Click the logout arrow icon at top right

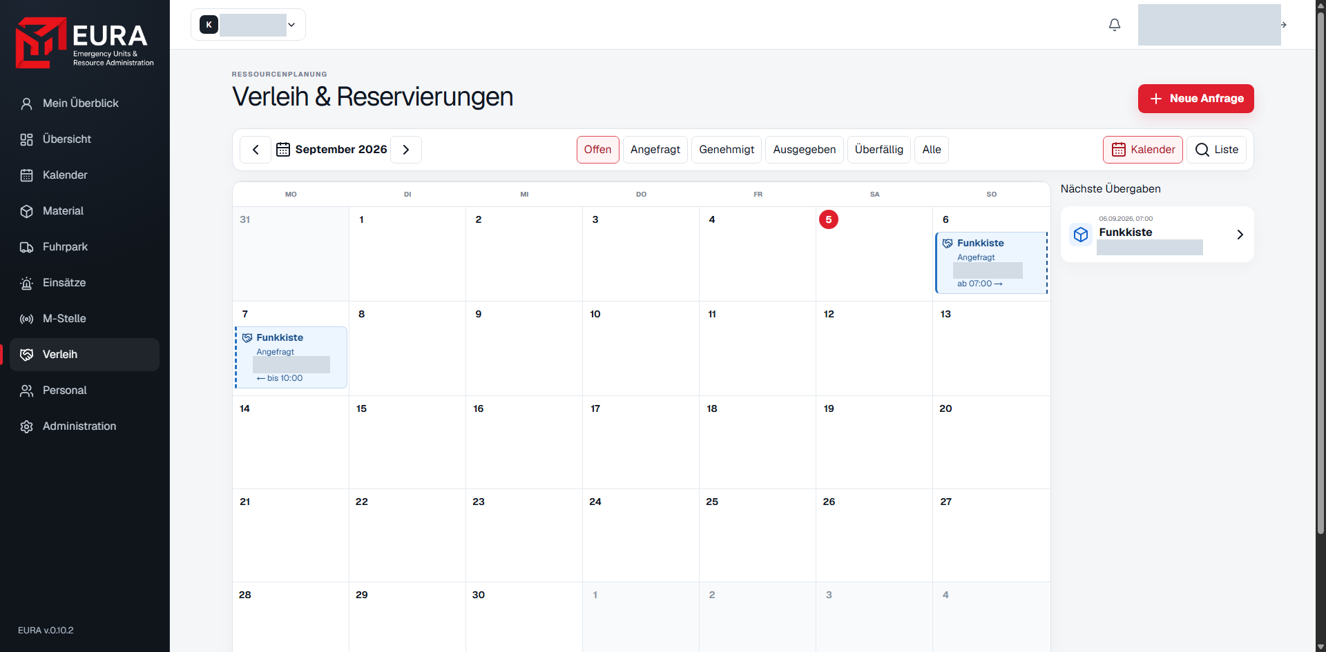1284,25
